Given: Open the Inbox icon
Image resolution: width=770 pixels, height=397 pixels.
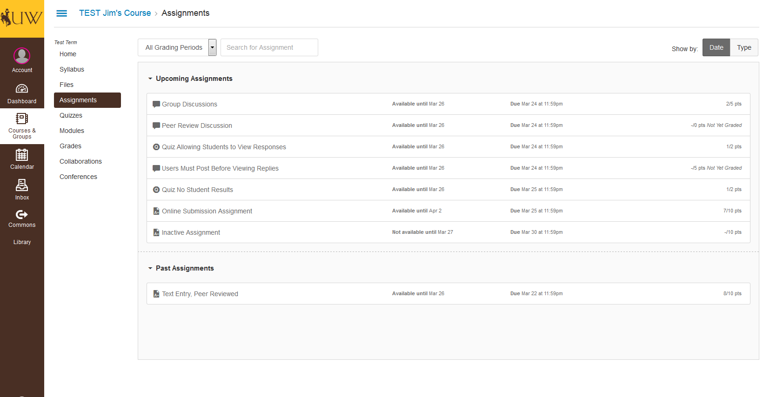Looking at the screenshot, I should 22,185.
